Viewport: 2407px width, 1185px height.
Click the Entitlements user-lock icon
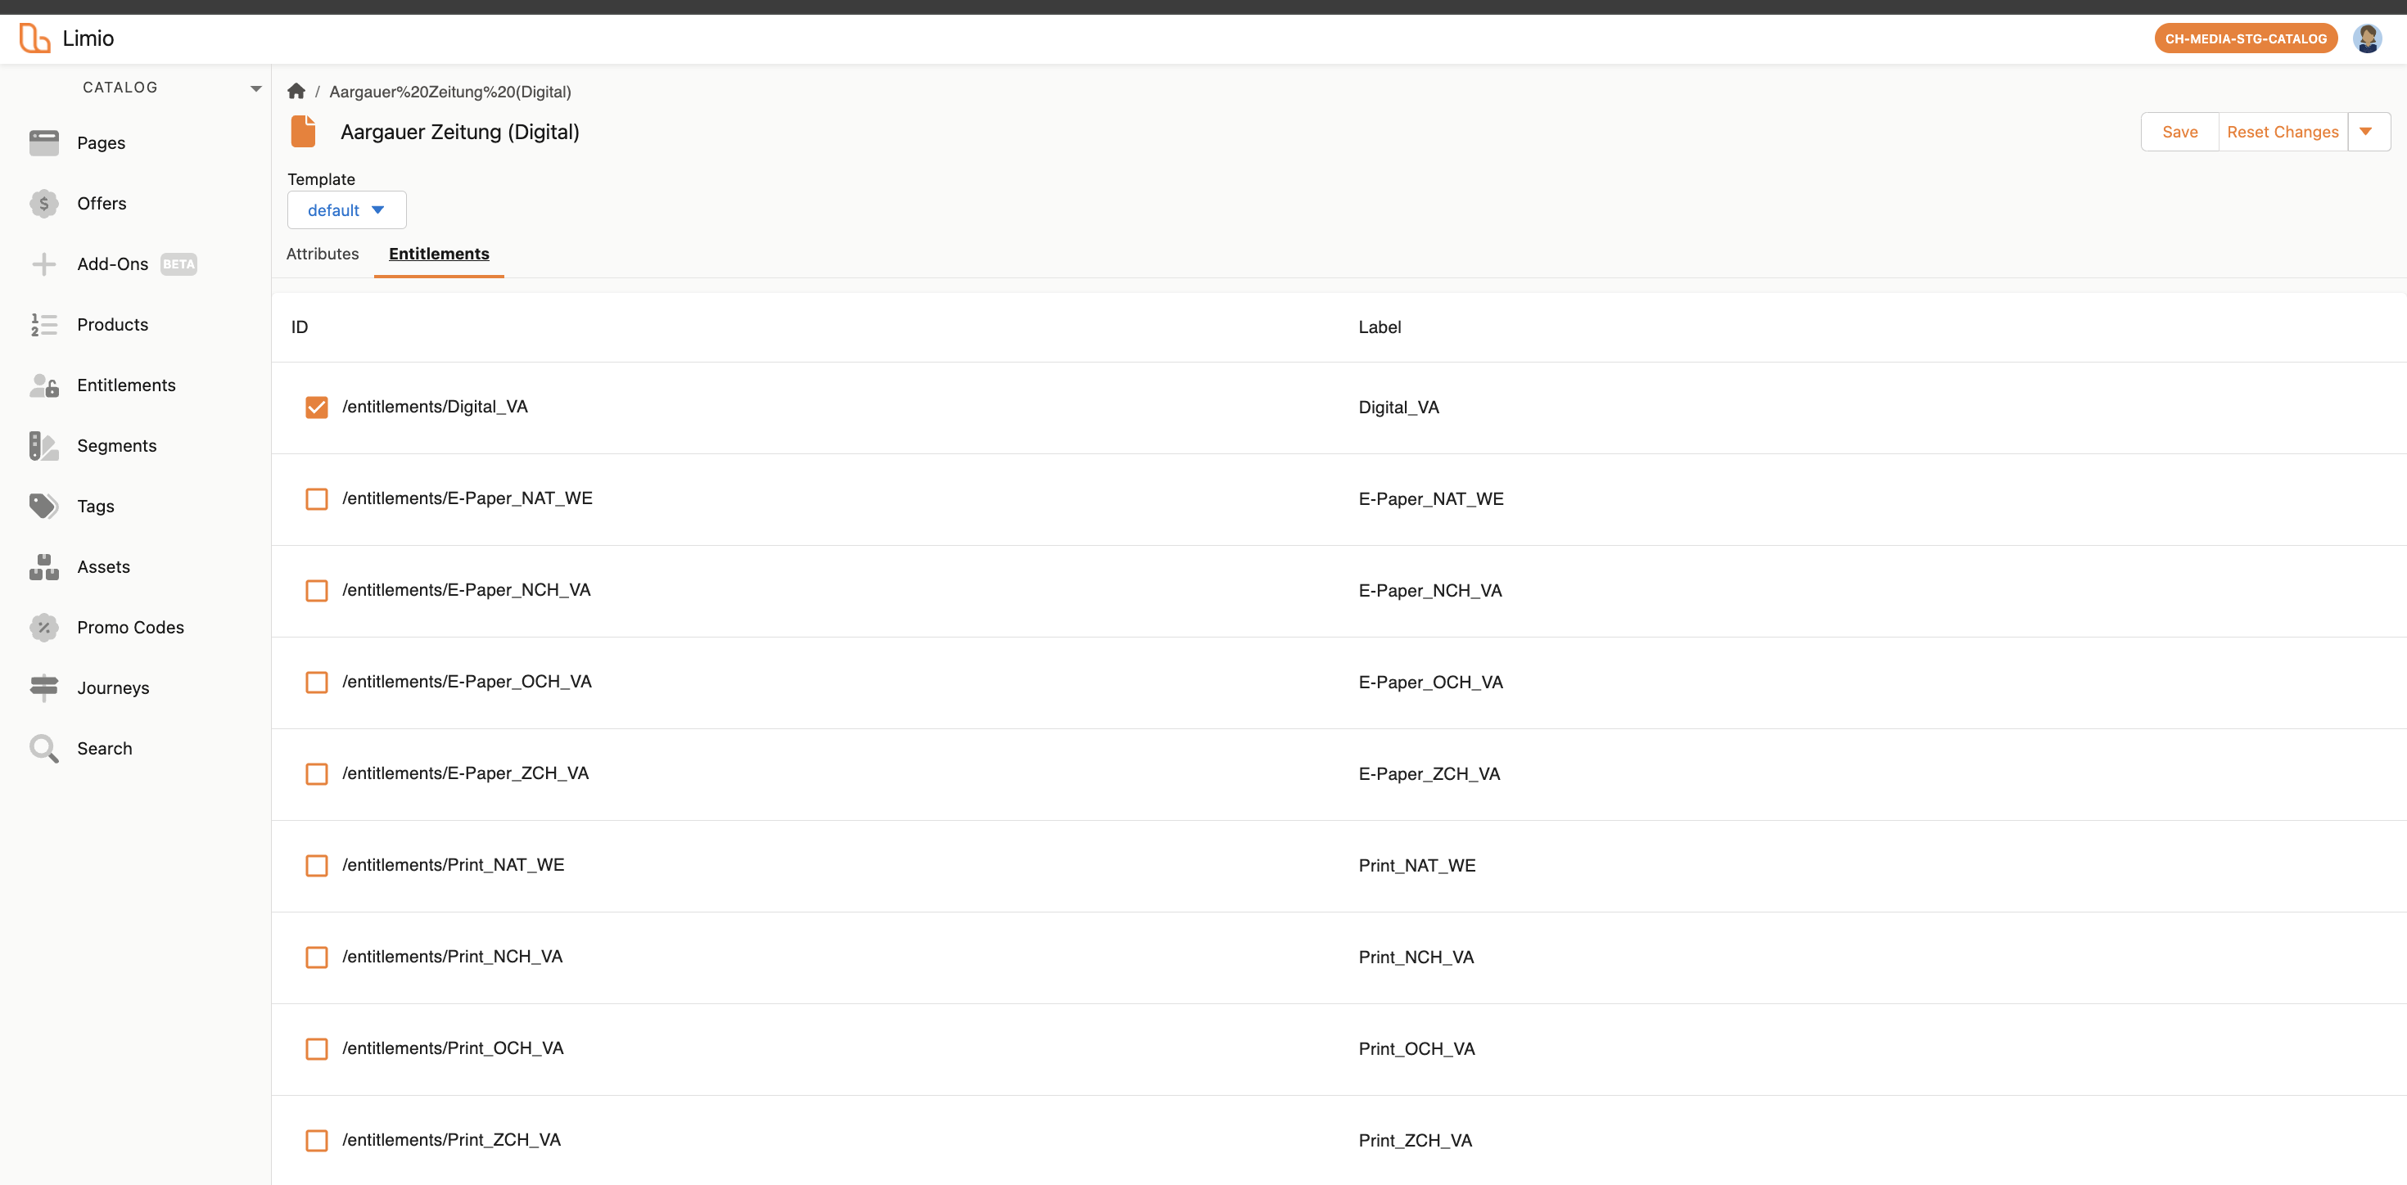coord(44,385)
